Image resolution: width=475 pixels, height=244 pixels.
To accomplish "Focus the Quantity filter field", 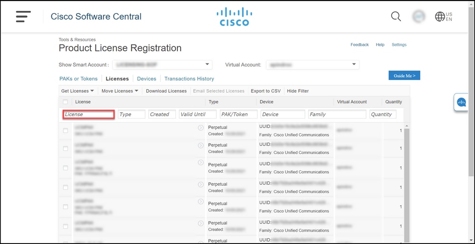I will pyautogui.click(x=383, y=114).
